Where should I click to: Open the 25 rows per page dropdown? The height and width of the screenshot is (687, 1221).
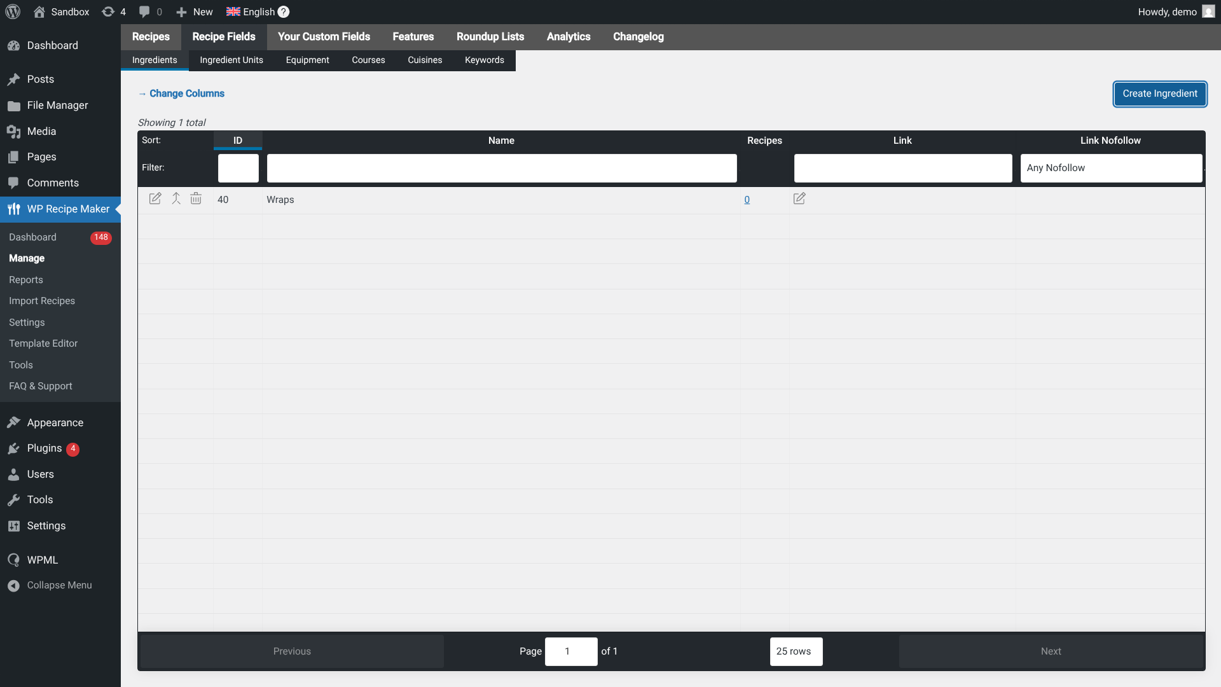[796, 651]
